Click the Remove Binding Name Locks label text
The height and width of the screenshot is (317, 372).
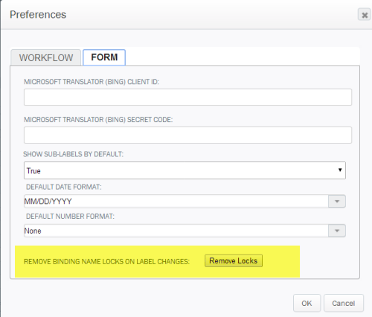(106, 261)
